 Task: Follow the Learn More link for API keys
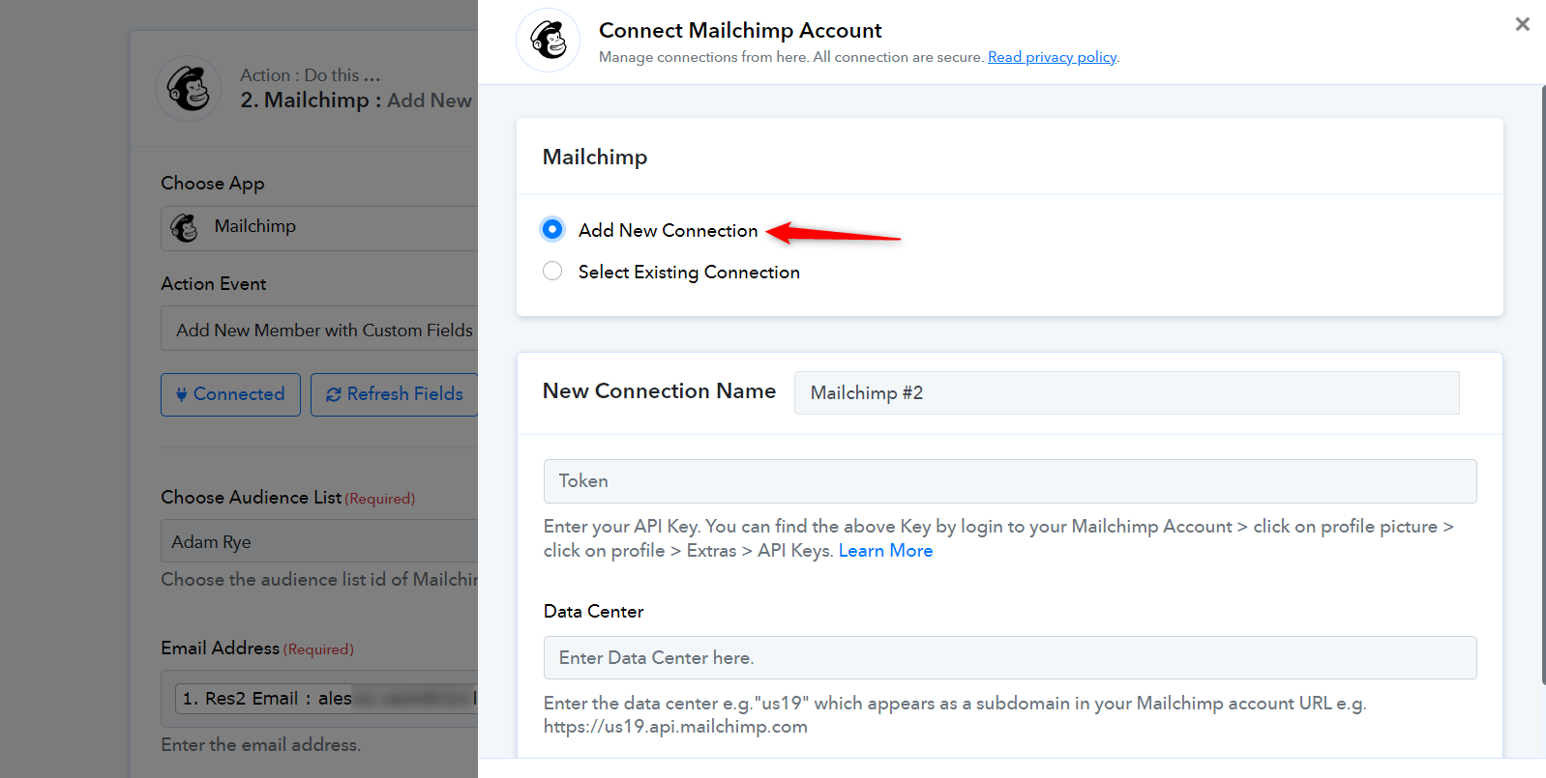[885, 551]
